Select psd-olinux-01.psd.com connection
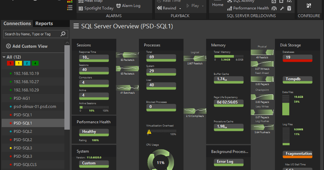The height and width of the screenshot is (170, 324). tap(33, 106)
